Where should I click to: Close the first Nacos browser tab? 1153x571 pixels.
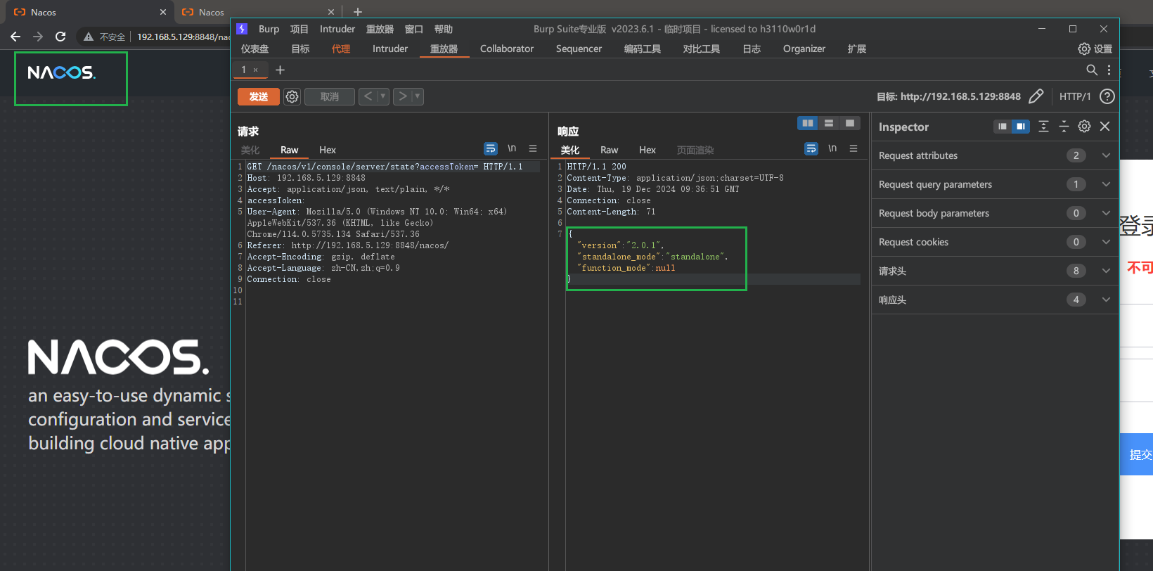(163, 12)
